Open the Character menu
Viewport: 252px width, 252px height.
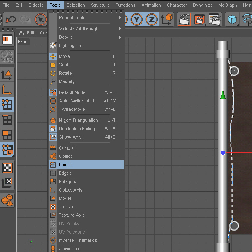[x=177, y=5]
